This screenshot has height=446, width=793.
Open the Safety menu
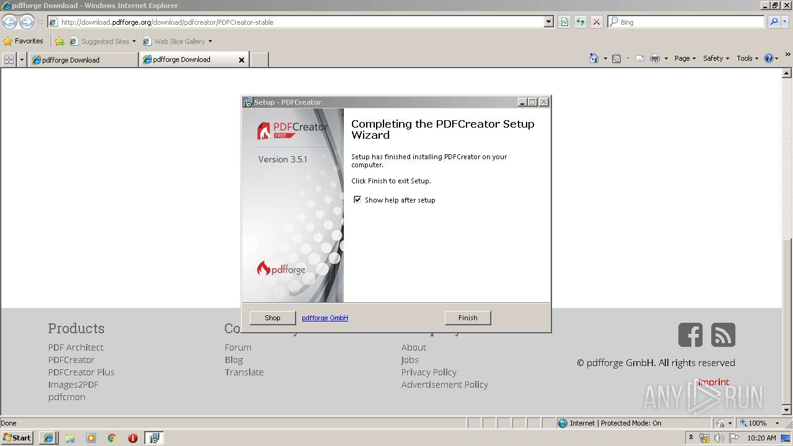tap(716, 58)
